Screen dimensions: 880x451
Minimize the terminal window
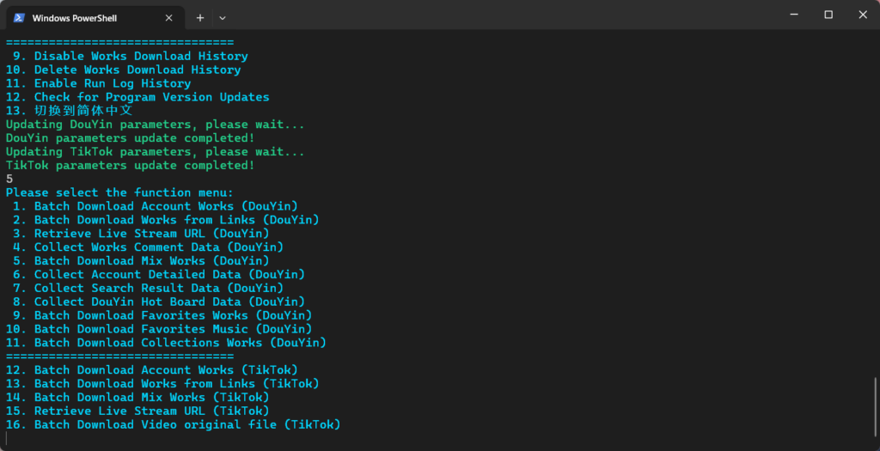[789, 15]
